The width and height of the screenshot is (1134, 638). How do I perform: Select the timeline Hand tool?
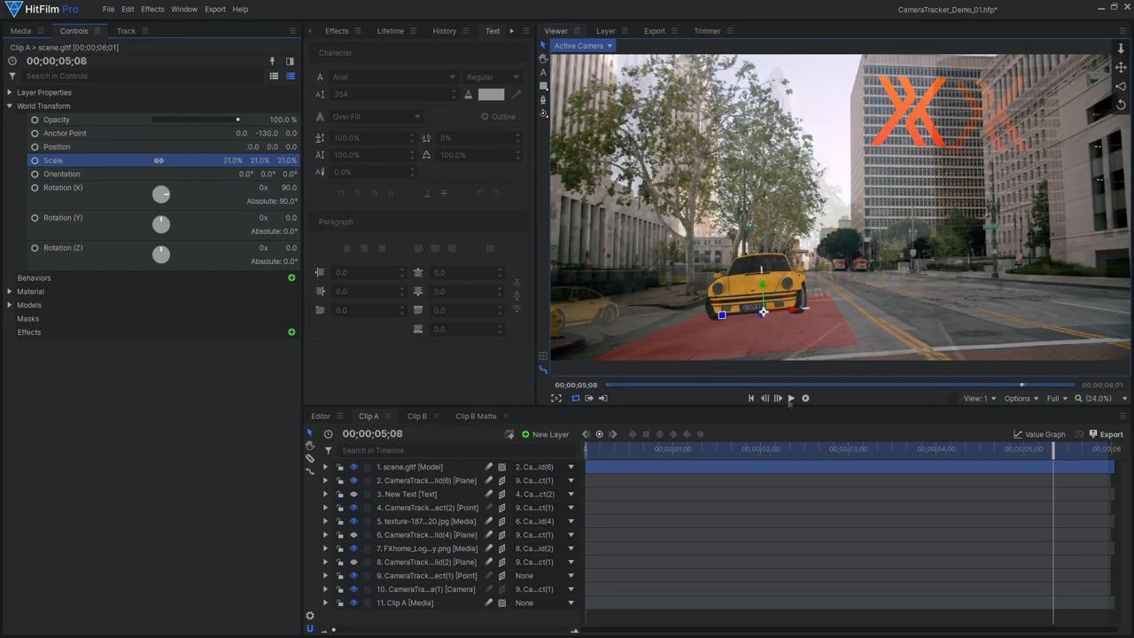coord(310,446)
